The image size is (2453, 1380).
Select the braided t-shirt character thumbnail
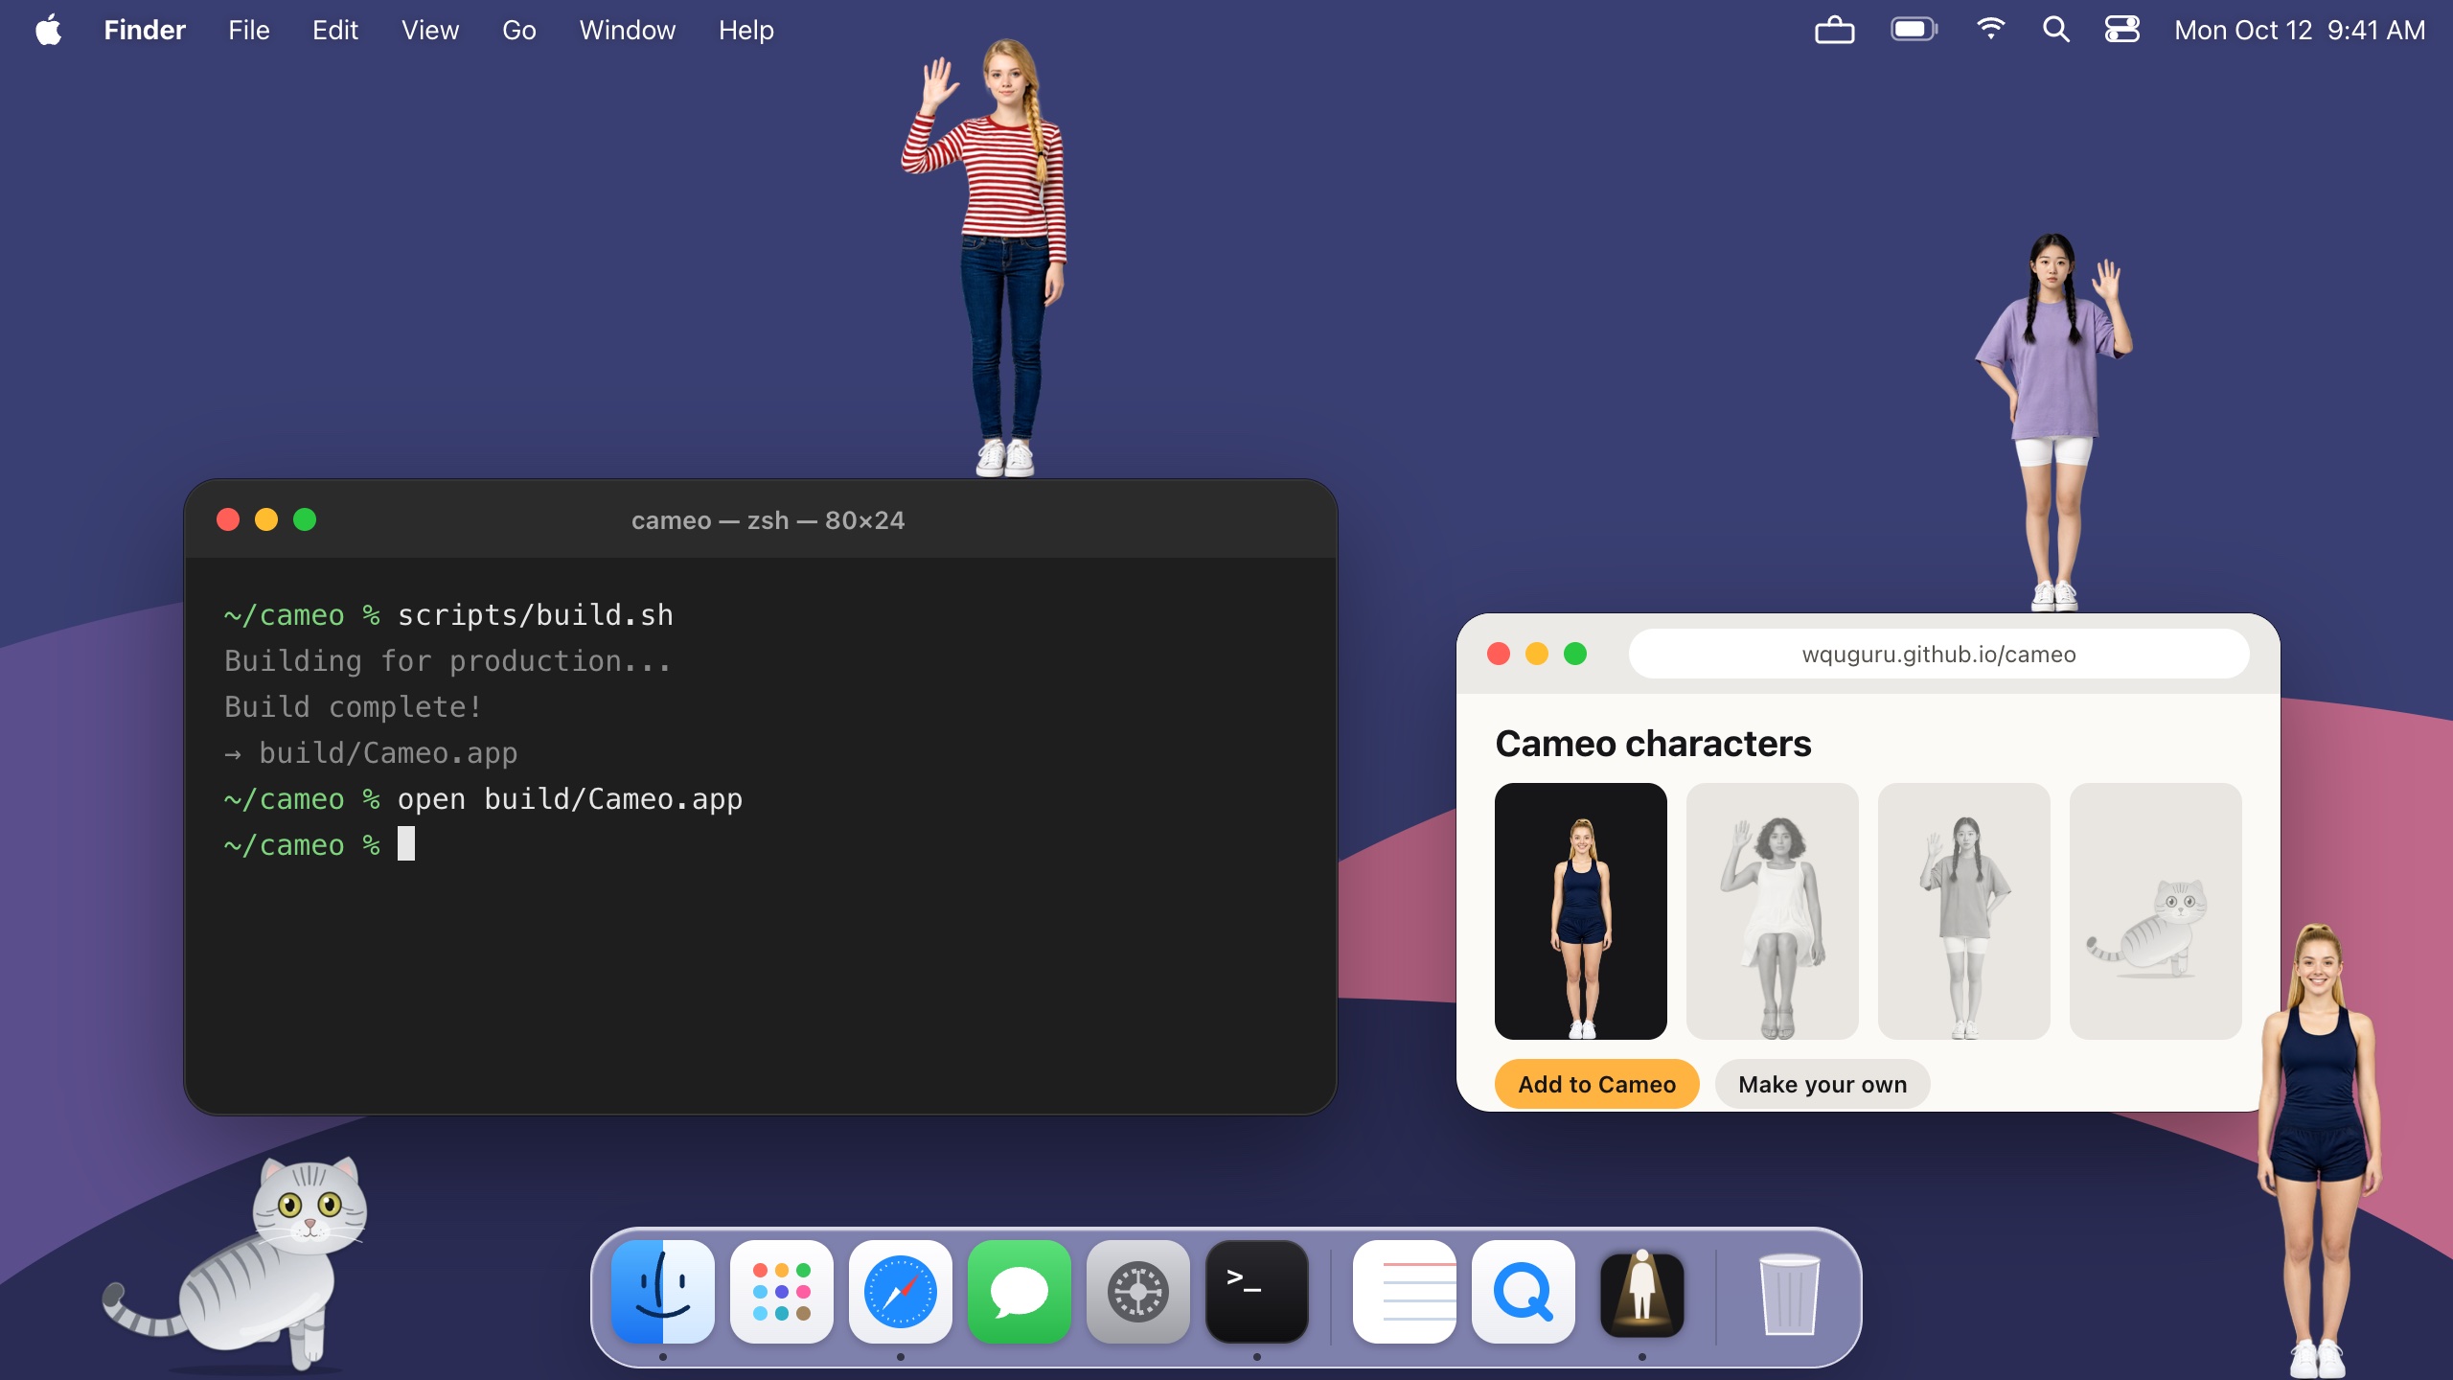pyautogui.click(x=1964, y=911)
